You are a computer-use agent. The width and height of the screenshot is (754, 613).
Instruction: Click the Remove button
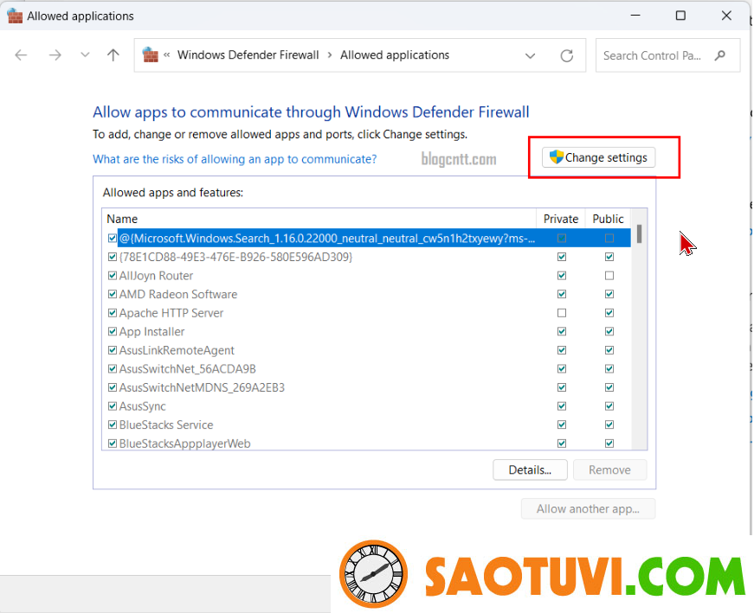click(x=609, y=469)
